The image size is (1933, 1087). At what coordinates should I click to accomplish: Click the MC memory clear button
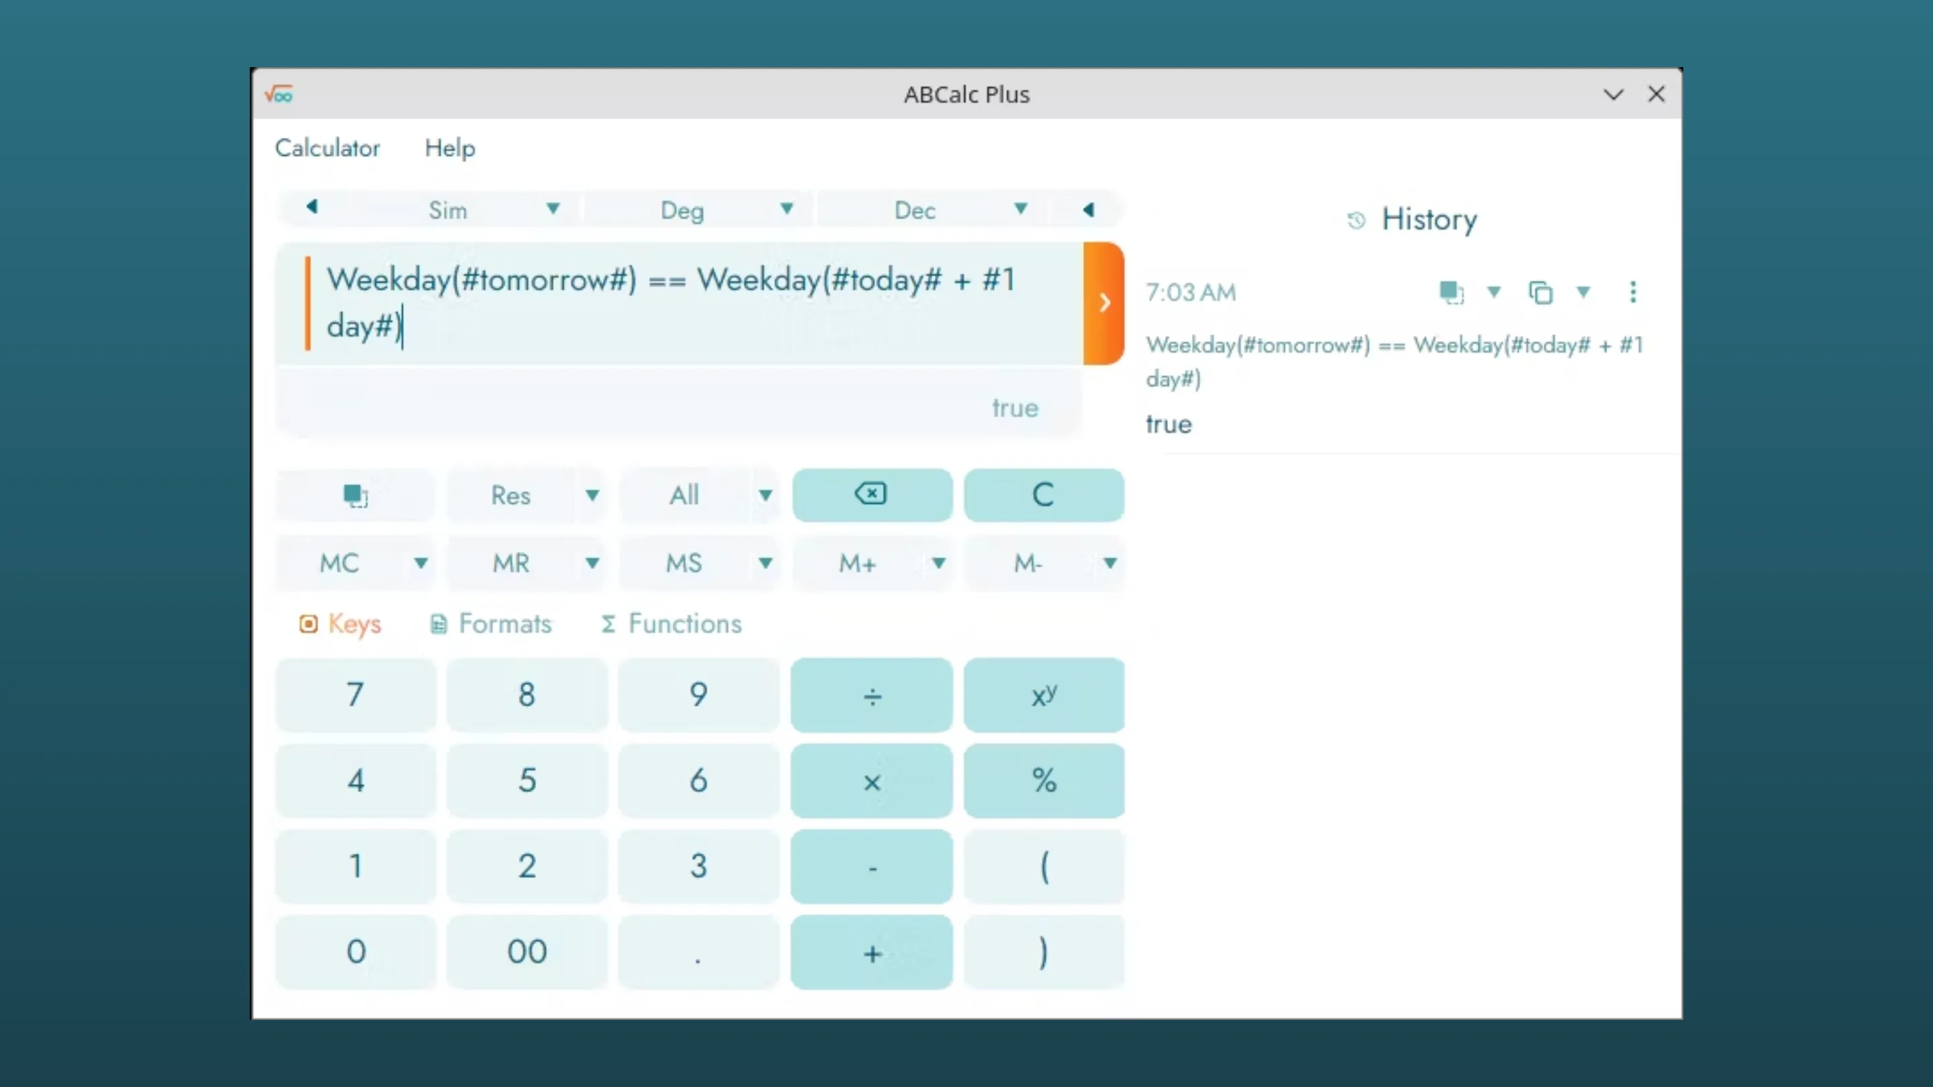click(x=339, y=564)
